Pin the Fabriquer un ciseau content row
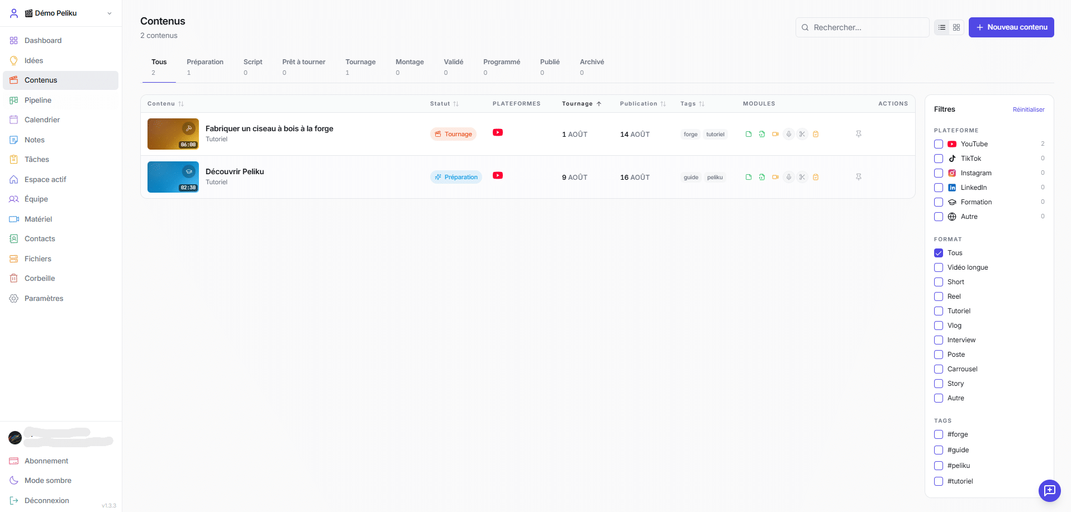1071x512 pixels. 859,134
